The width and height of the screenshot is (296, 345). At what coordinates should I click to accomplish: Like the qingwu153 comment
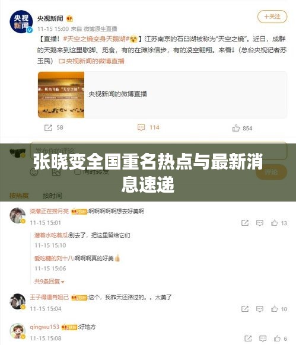(x=277, y=338)
